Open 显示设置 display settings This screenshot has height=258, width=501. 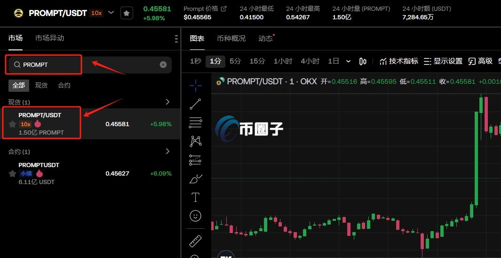click(443, 61)
